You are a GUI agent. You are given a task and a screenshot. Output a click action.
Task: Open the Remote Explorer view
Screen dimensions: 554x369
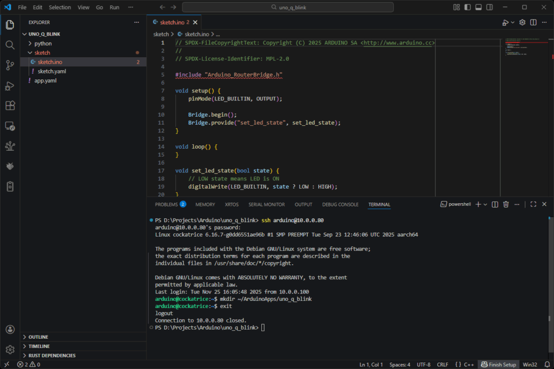coord(10,126)
